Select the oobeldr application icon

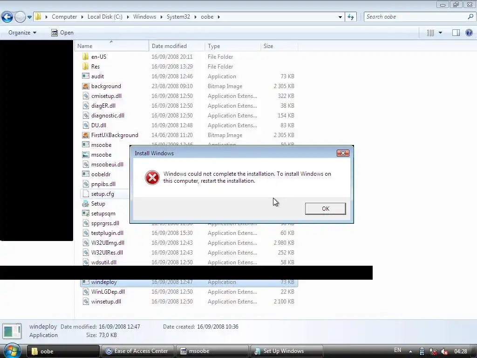coord(86,174)
